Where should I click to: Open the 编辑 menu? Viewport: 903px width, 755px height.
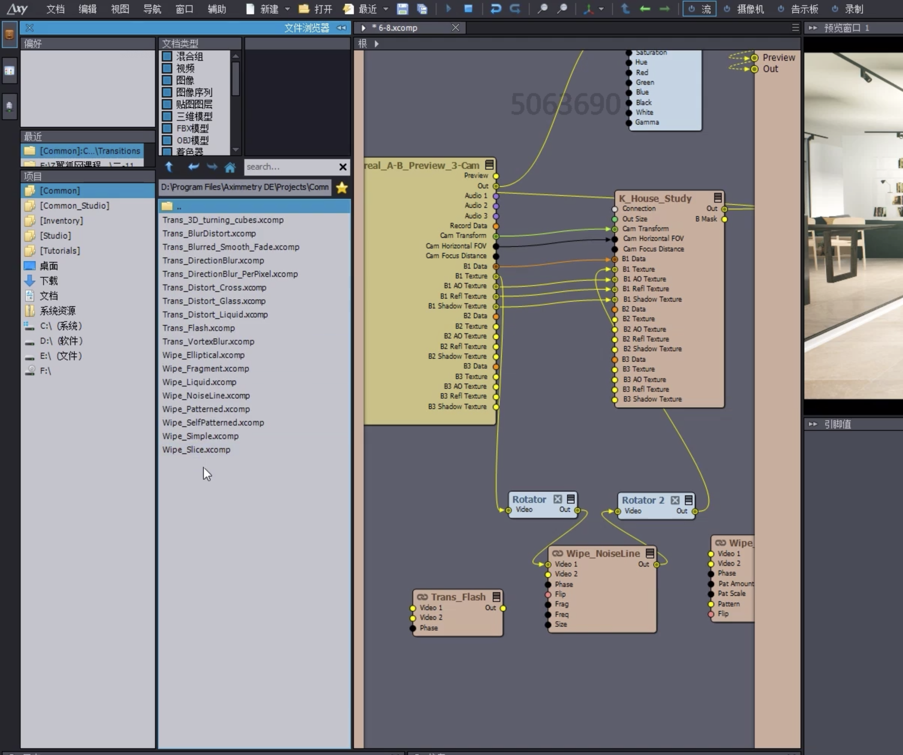(x=87, y=9)
